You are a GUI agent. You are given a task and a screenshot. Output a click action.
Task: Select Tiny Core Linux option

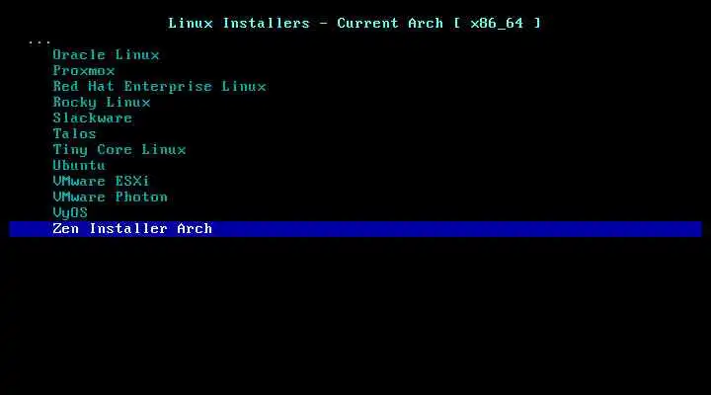tap(119, 150)
